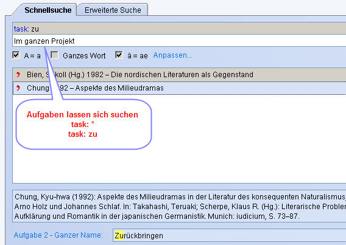
Task: Click the Chung, Kyu-hwa citation preview text
Action: click(179, 206)
